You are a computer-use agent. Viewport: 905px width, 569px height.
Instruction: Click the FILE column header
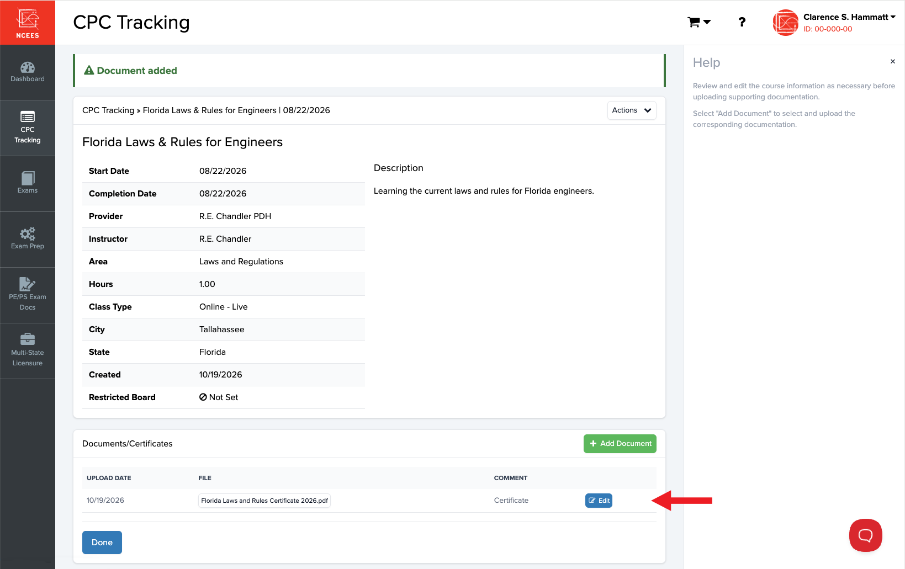pyautogui.click(x=205, y=478)
